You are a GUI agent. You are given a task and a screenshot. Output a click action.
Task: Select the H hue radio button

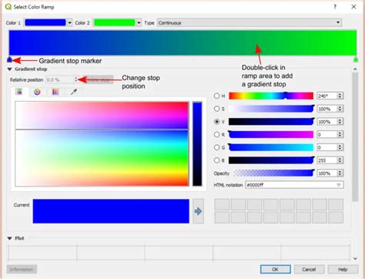click(x=217, y=96)
